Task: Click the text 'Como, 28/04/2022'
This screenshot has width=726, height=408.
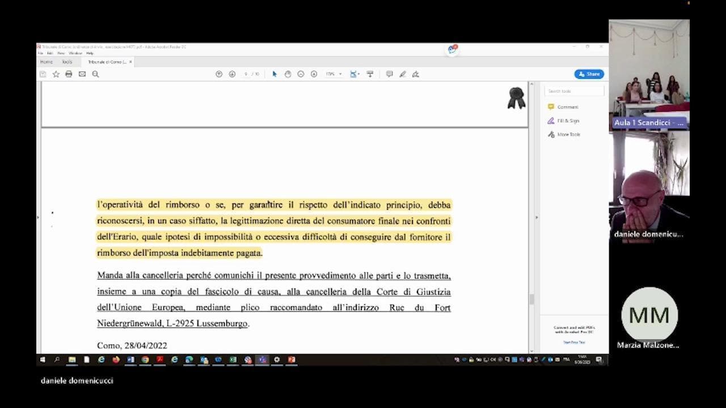Action: click(x=132, y=346)
